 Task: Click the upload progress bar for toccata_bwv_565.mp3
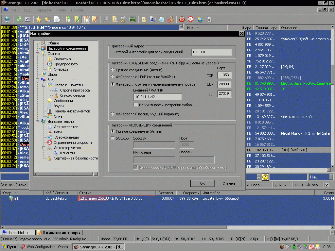point(117,198)
